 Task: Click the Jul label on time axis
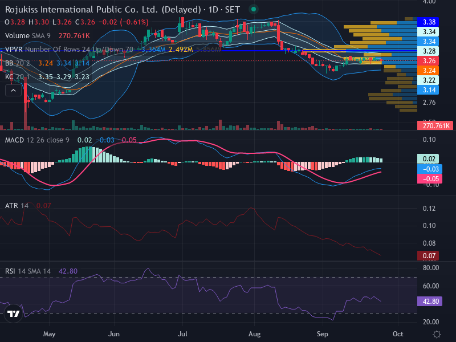pos(182,334)
